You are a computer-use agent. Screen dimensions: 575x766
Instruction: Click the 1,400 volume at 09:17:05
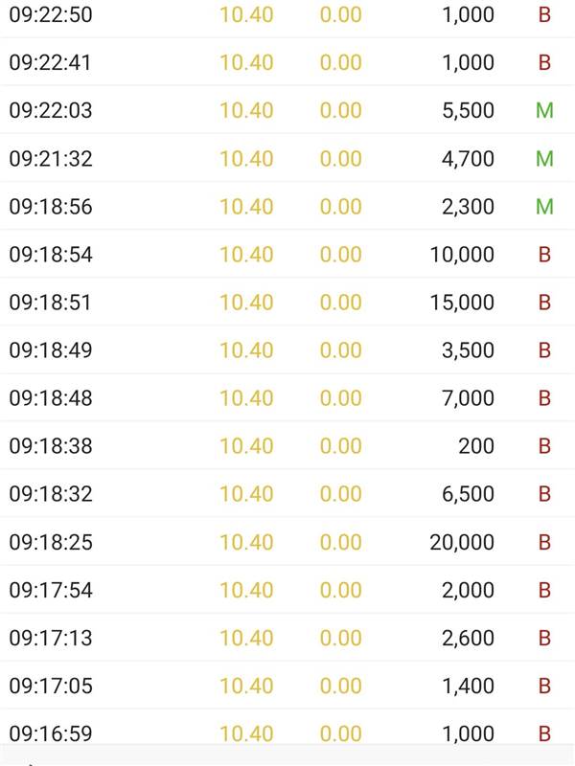(468, 686)
